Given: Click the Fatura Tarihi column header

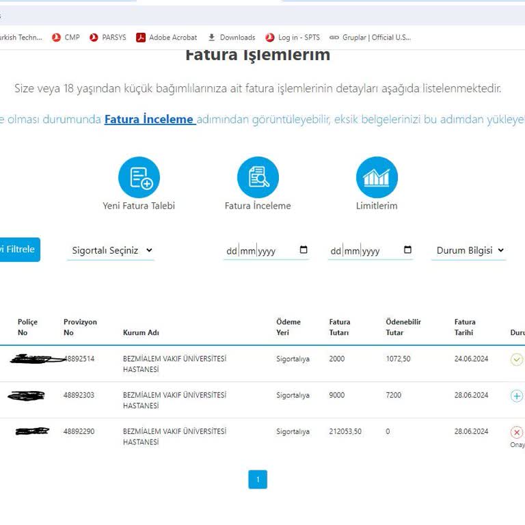Looking at the screenshot, I should click(x=465, y=327).
